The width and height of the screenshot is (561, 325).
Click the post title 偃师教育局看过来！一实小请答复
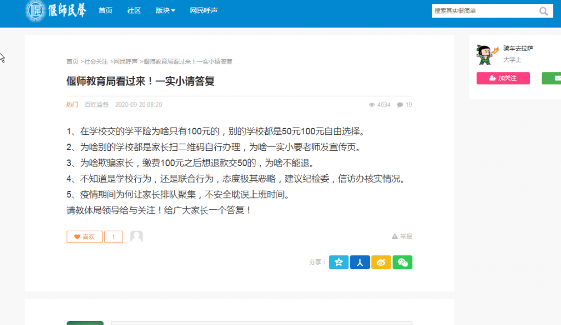pyautogui.click(x=140, y=81)
